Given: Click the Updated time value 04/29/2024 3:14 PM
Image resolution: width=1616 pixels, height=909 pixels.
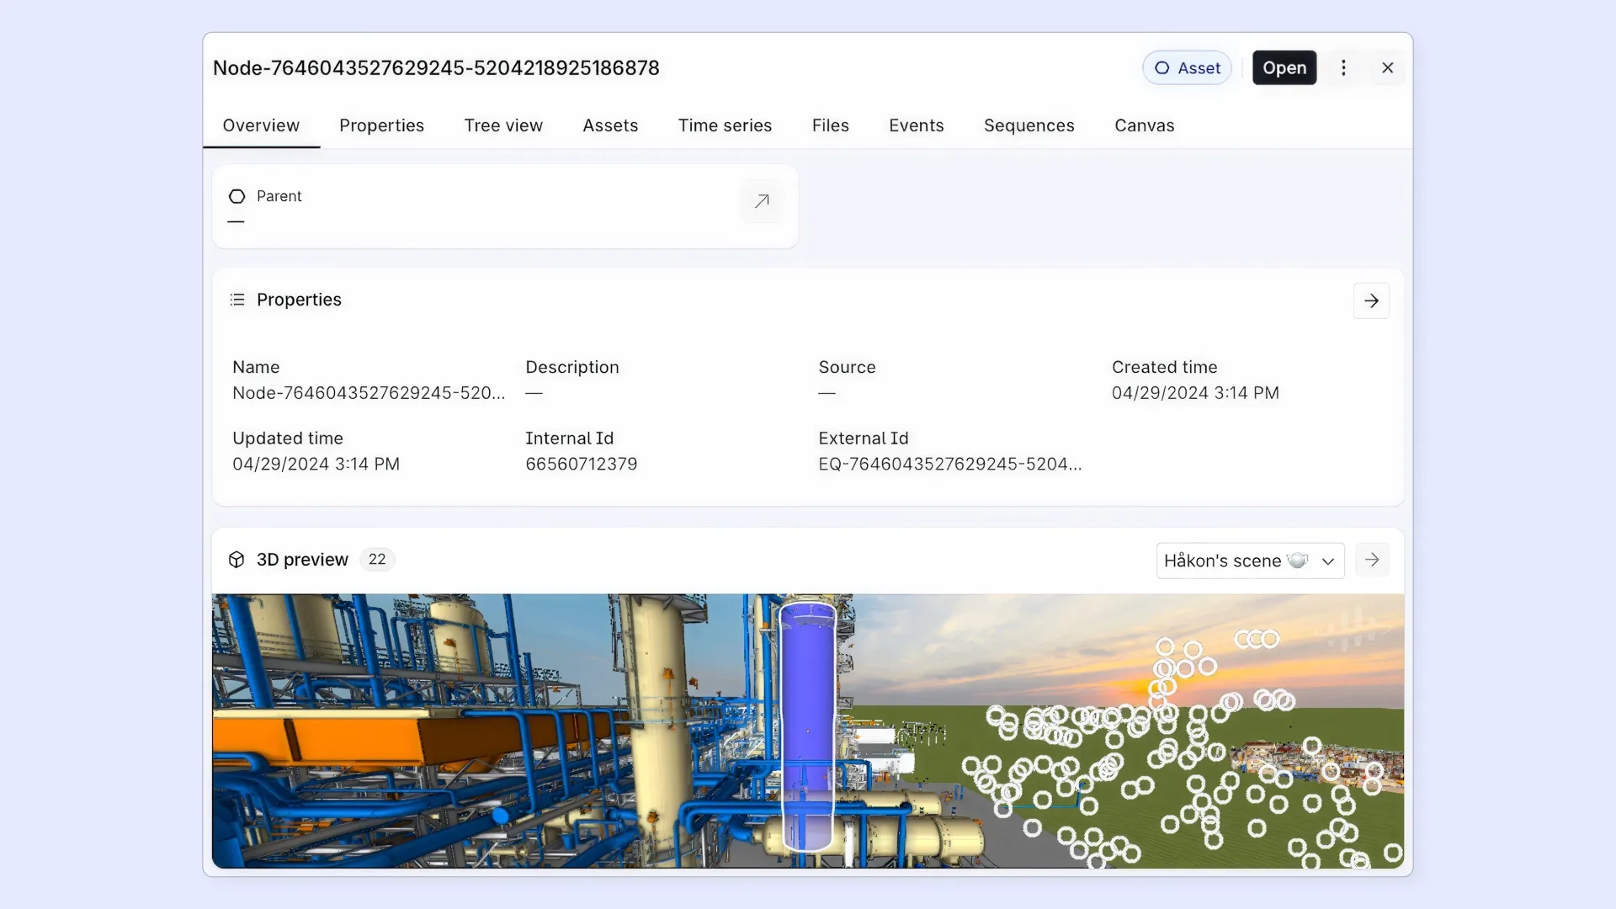Looking at the screenshot, I should pyautogui.click(x=316, y=465).
